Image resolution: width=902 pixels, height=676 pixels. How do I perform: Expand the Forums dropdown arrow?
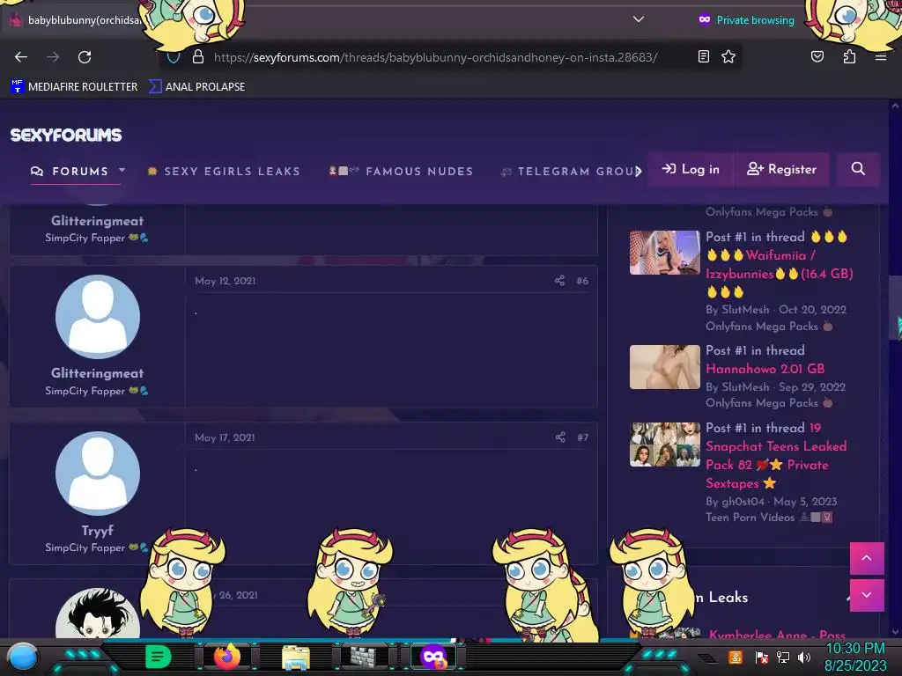(x=122, y=170)
